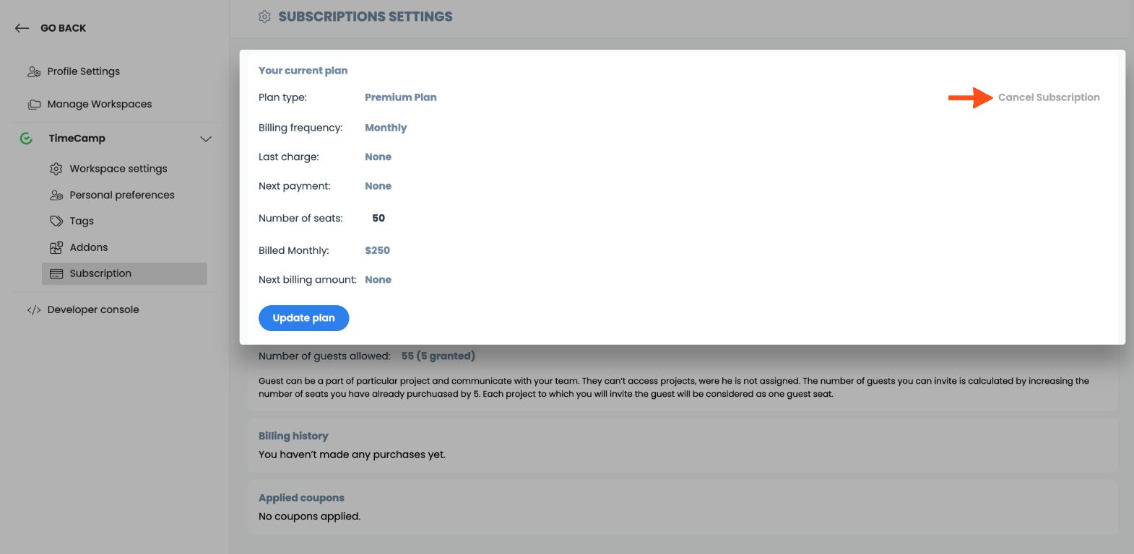Click the Tags label icon

pyautogui.click(x=56, y=221)
